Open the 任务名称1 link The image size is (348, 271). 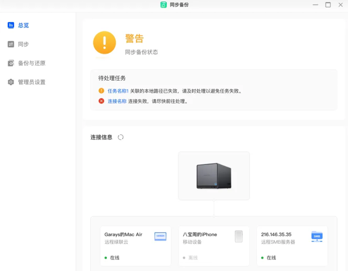coord(118,91)
